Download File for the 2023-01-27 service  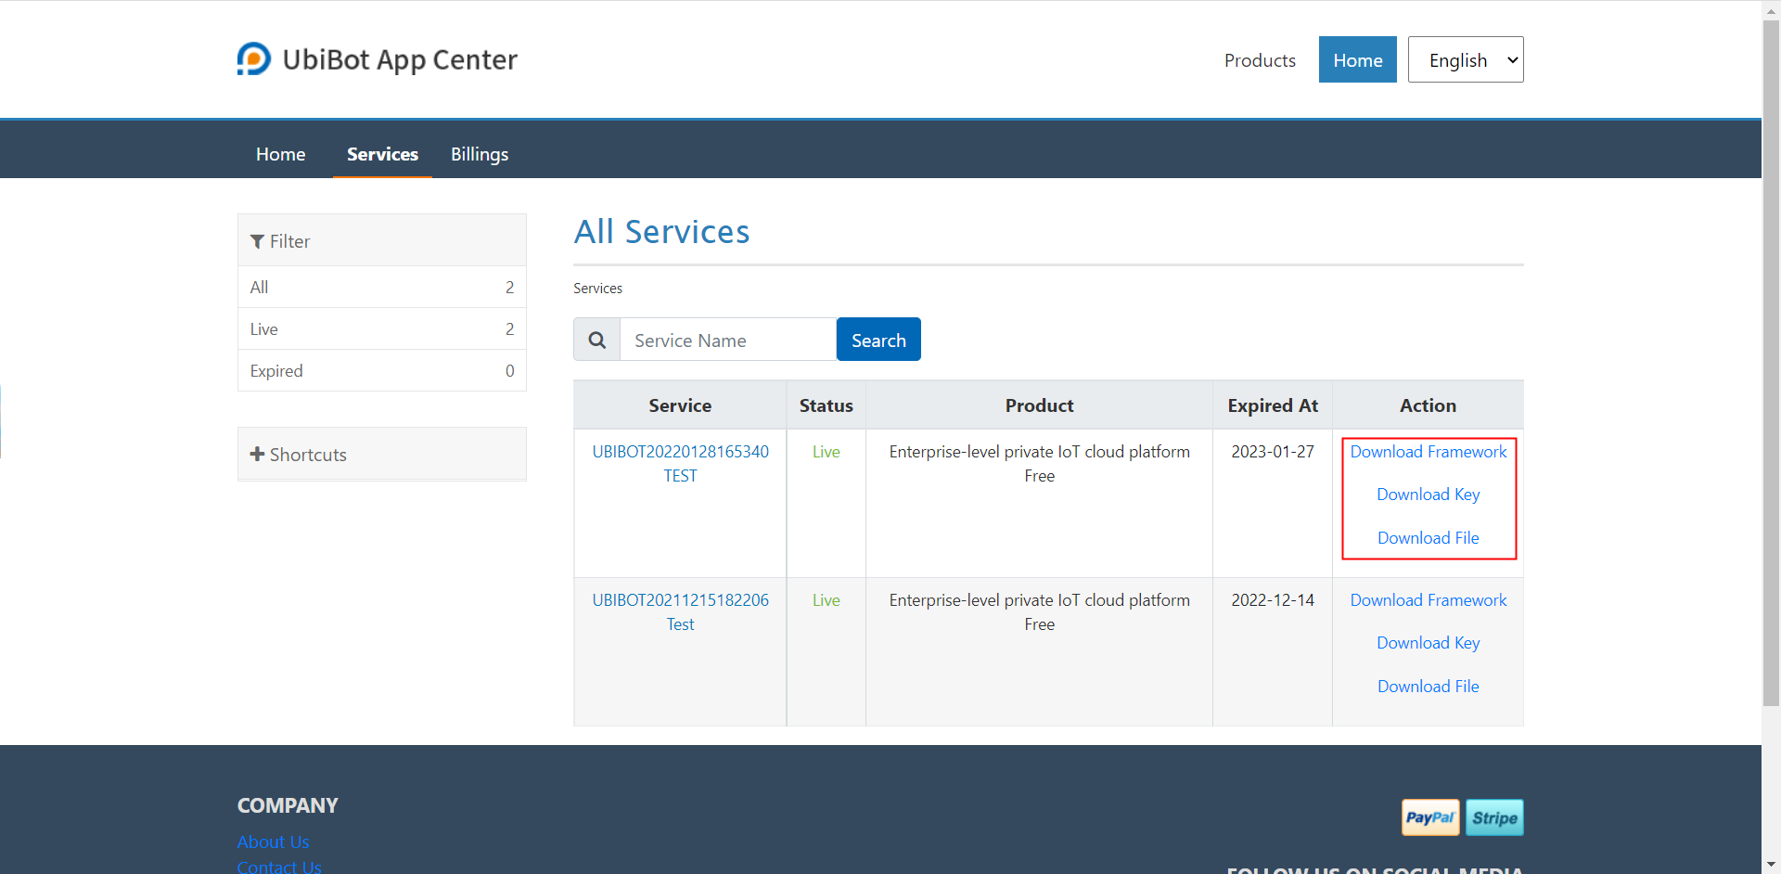[x=1429, y=538]
